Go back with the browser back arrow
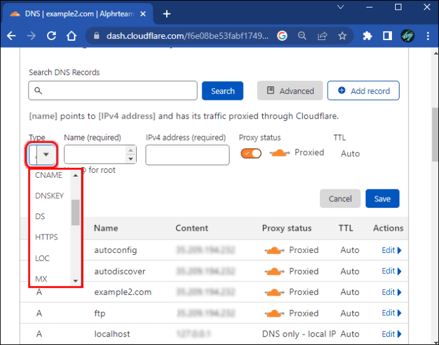 point(11,36)
